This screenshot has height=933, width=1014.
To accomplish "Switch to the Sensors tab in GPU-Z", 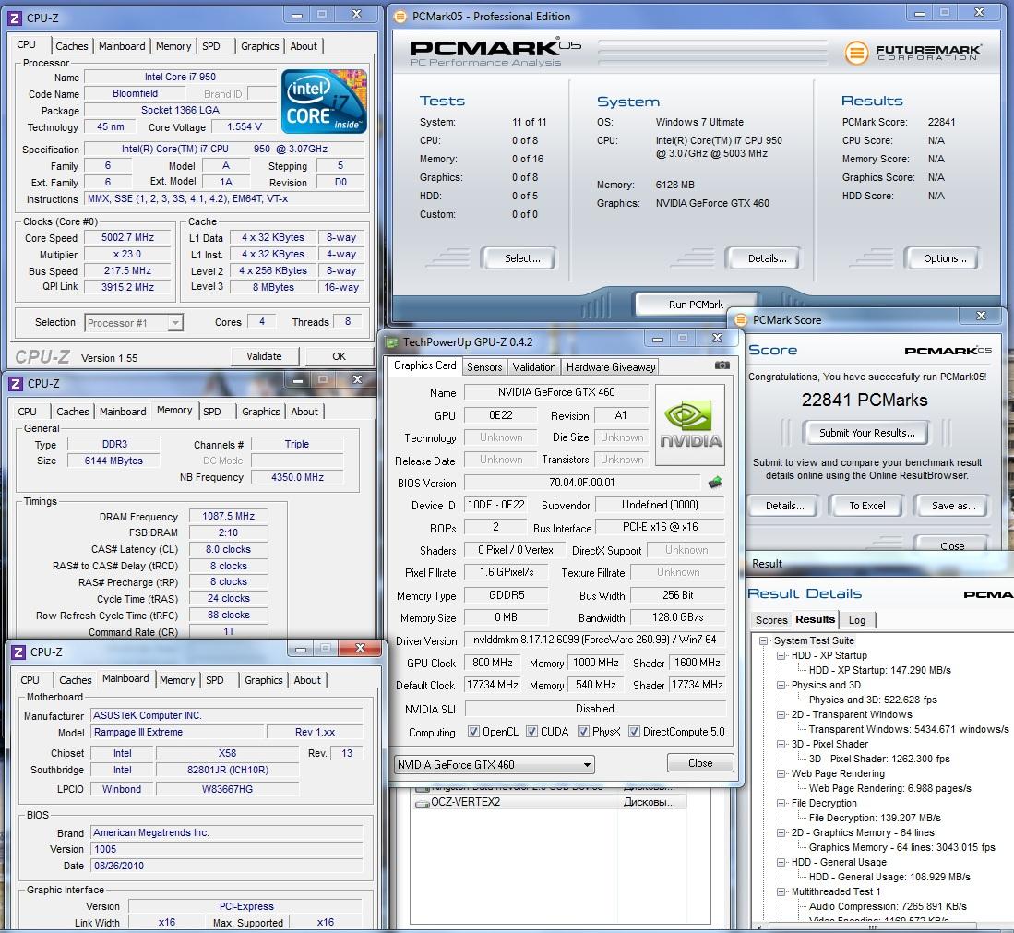I will click(484, 367).
